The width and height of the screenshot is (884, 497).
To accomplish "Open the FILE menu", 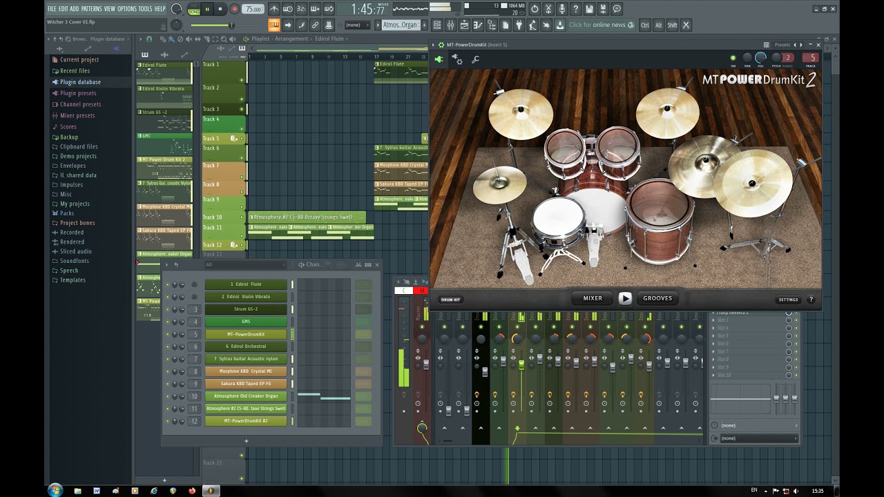I will [52, 9].
